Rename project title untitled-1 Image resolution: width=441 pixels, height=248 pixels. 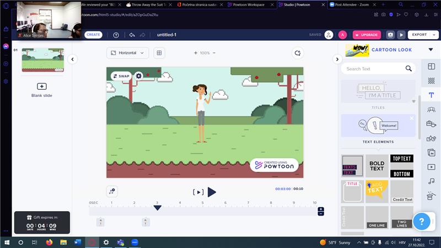tap(166, 35)
